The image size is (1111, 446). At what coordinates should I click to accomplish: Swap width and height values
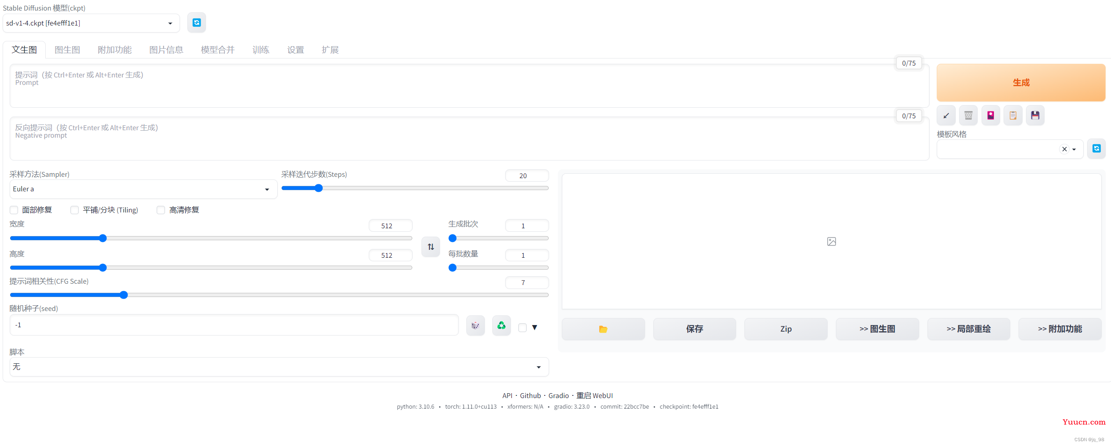click(x=431, y=247)
